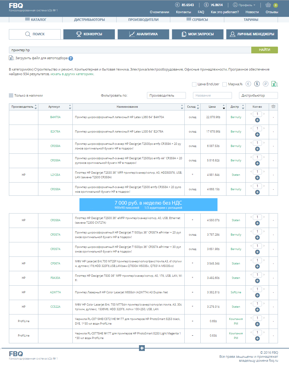The image size is (289, 370).
Task: Sort table by Склад column arrows
Action: click(198, 107)
